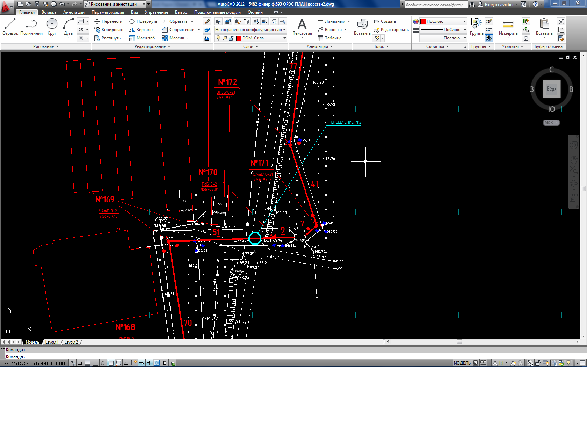This screenshot has width=587, height=425.
Task: Open the linetype dropdown Послою
Action: pos(443,38)
